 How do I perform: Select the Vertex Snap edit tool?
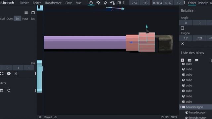click(119, 3)
